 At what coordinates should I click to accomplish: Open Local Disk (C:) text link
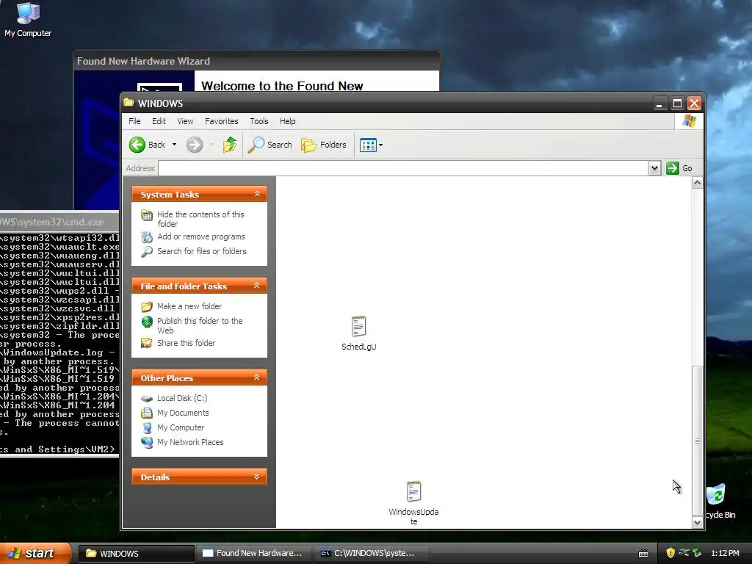(182, 398)
